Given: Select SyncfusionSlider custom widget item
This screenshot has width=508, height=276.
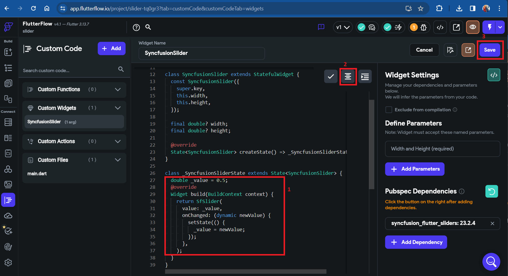Looking at the screenshot, I should pyautogui.click(x=74, y=122).
